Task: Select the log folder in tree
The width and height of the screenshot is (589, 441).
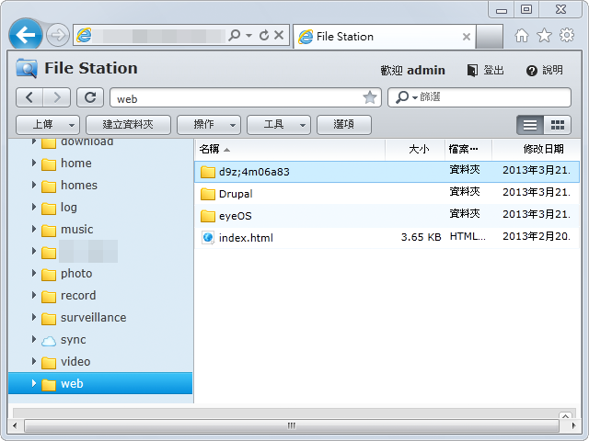Action: pyautogui.click(x=69, y=208)
